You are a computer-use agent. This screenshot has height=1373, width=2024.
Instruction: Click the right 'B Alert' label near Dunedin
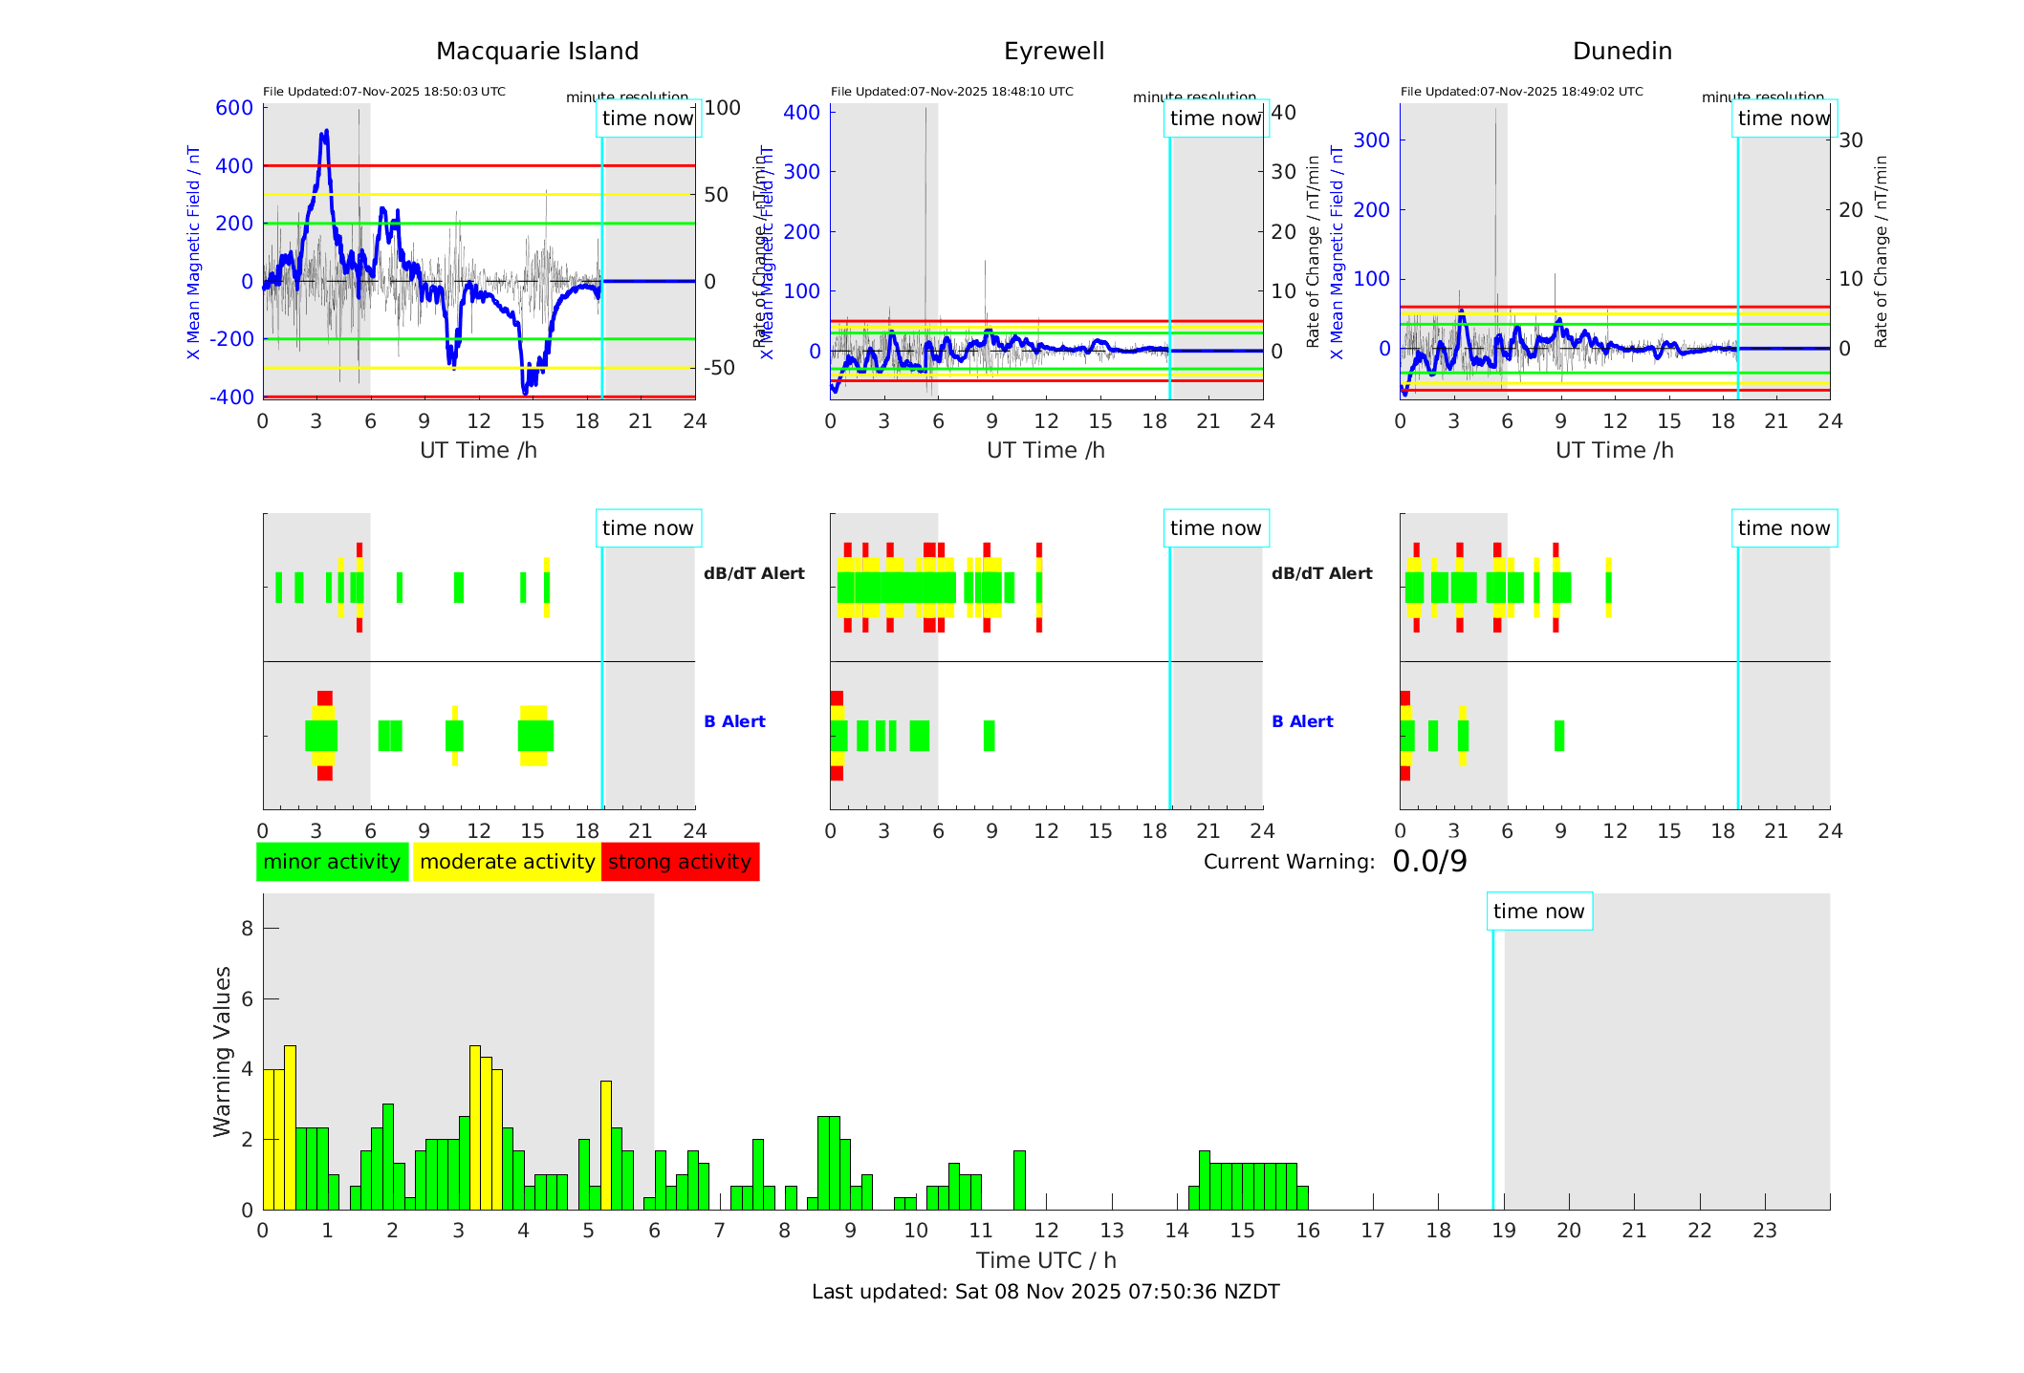(x=1302, y=721)
